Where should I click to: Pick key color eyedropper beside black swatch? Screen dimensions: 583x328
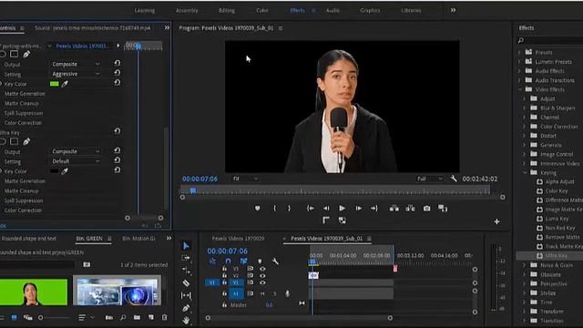[x=65, y=171]
